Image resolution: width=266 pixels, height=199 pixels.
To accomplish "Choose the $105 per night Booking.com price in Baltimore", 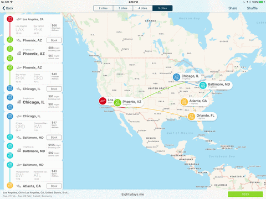I will tap(54, 146).
